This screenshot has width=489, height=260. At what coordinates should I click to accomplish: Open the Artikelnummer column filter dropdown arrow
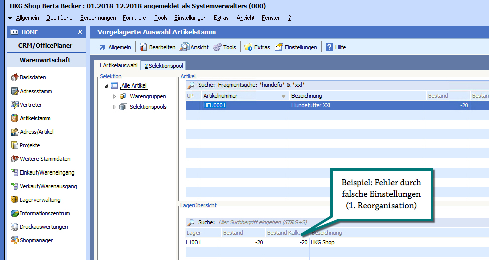pos(283,96)
